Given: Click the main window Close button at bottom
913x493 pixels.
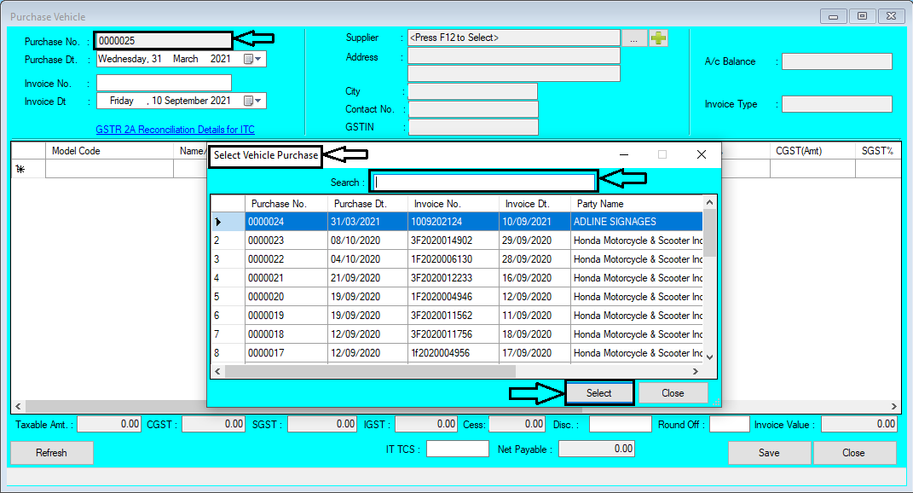Looking at the screenshot, I should (x=853, y=453).
